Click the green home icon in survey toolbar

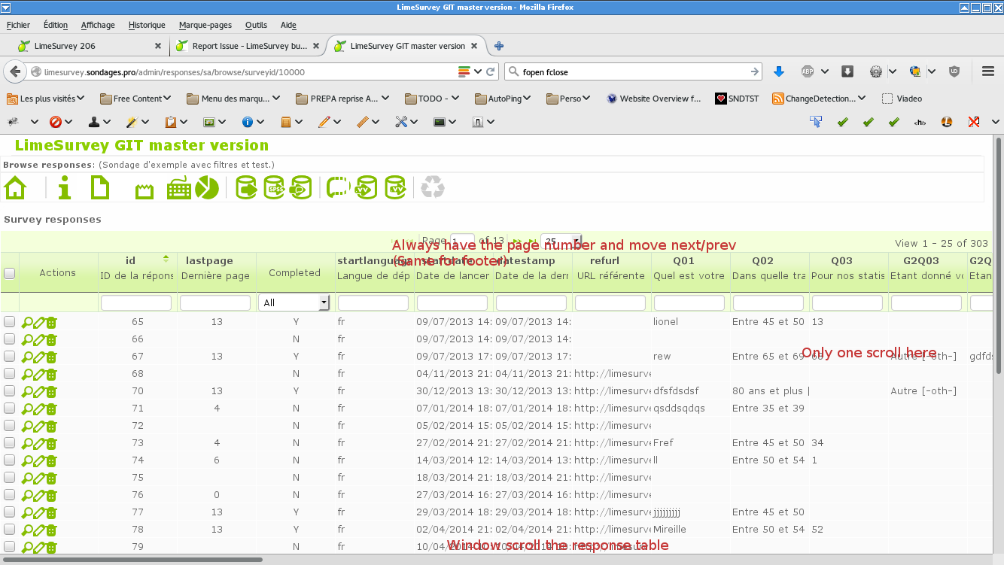pyautogui.click(x=15, y=187)
